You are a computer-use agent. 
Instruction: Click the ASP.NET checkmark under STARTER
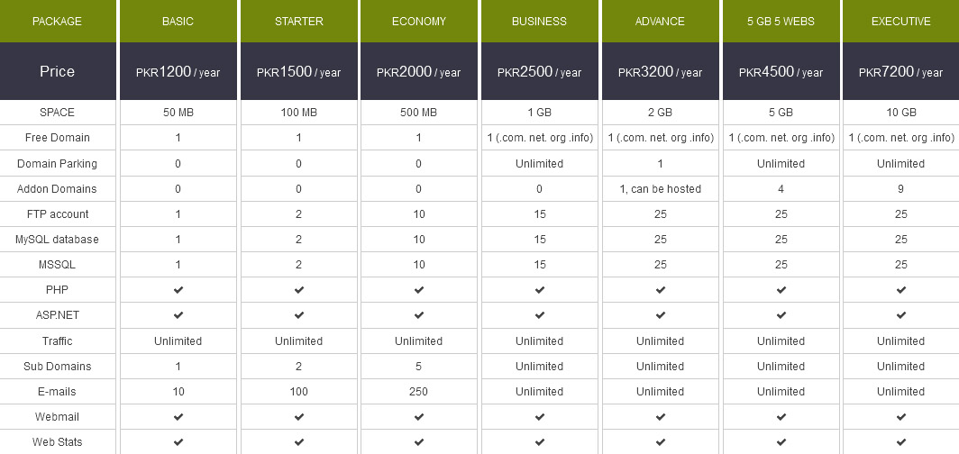298,315
